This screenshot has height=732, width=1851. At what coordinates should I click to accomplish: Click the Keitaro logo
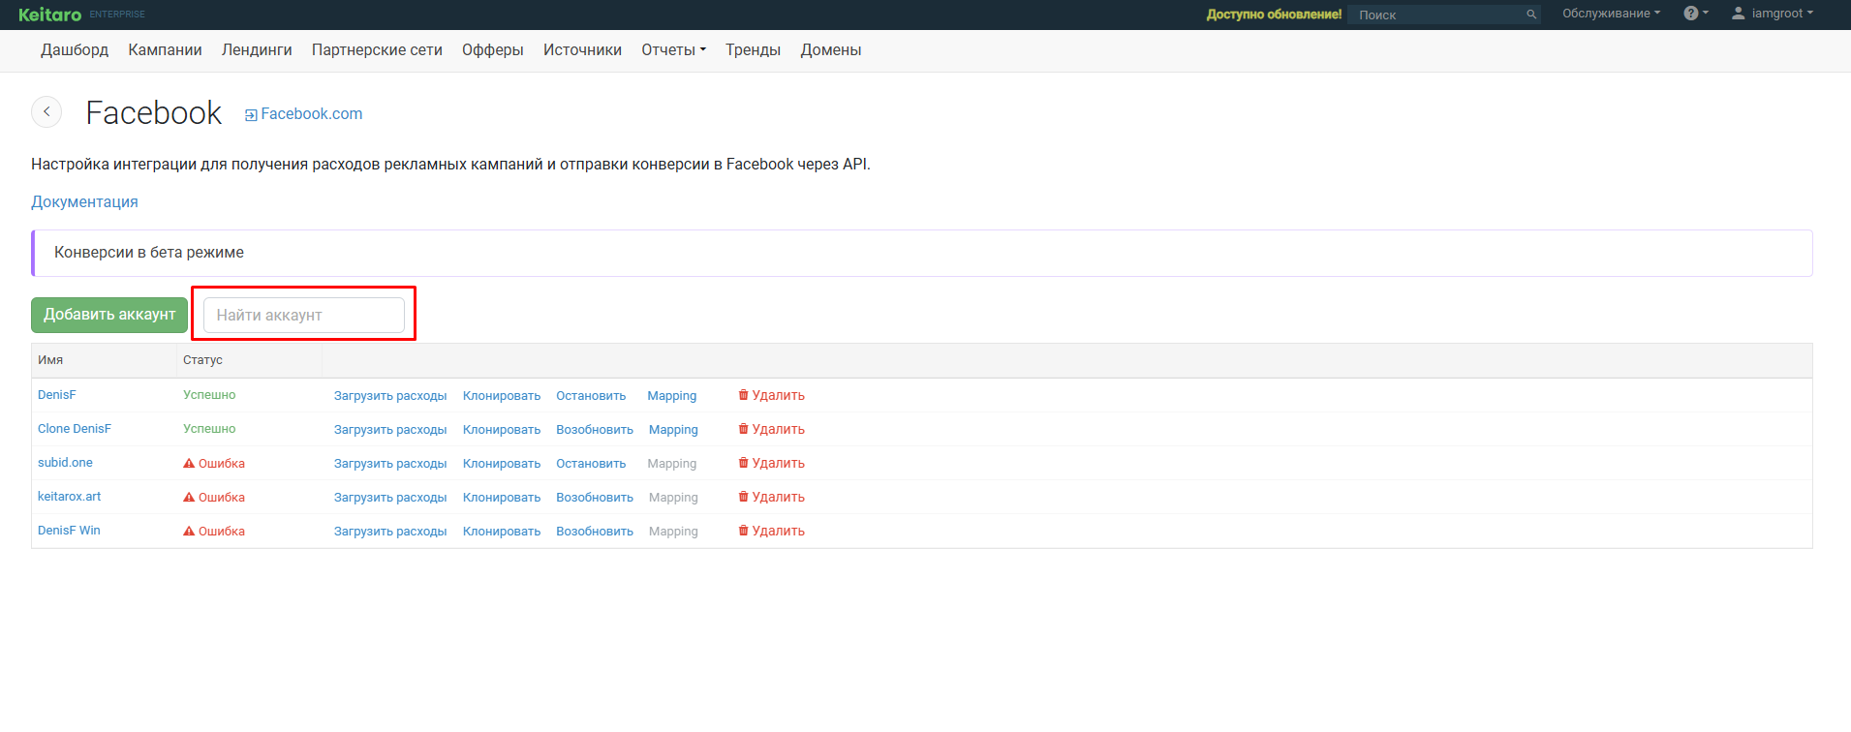[50, 15]
